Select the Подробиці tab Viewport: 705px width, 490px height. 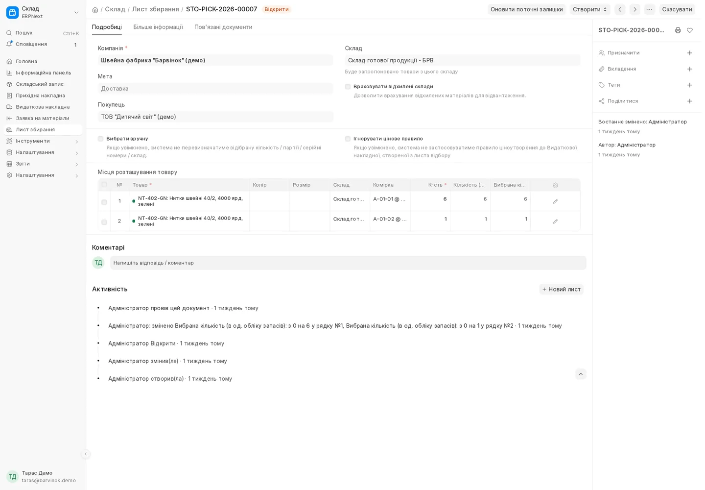click(107, 27)
